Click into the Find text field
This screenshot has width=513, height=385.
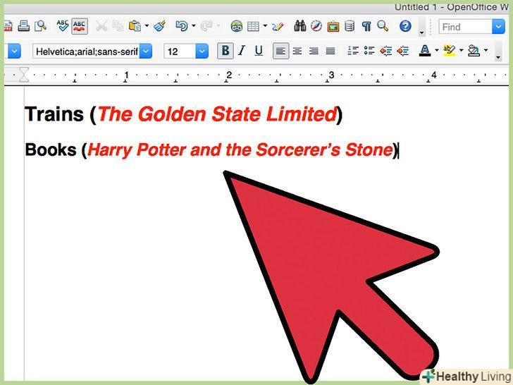tap(465, 27)
